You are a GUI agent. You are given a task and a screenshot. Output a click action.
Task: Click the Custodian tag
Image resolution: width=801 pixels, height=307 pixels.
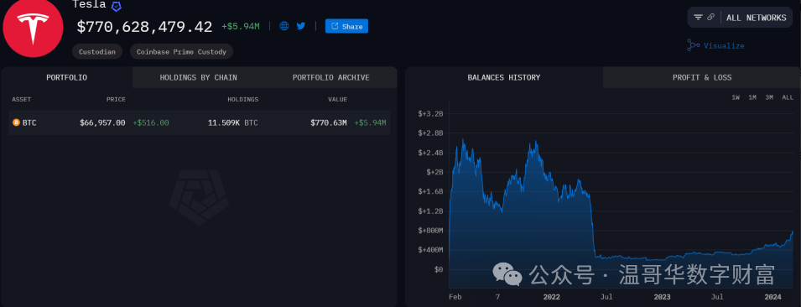click(x=97, y=52)
